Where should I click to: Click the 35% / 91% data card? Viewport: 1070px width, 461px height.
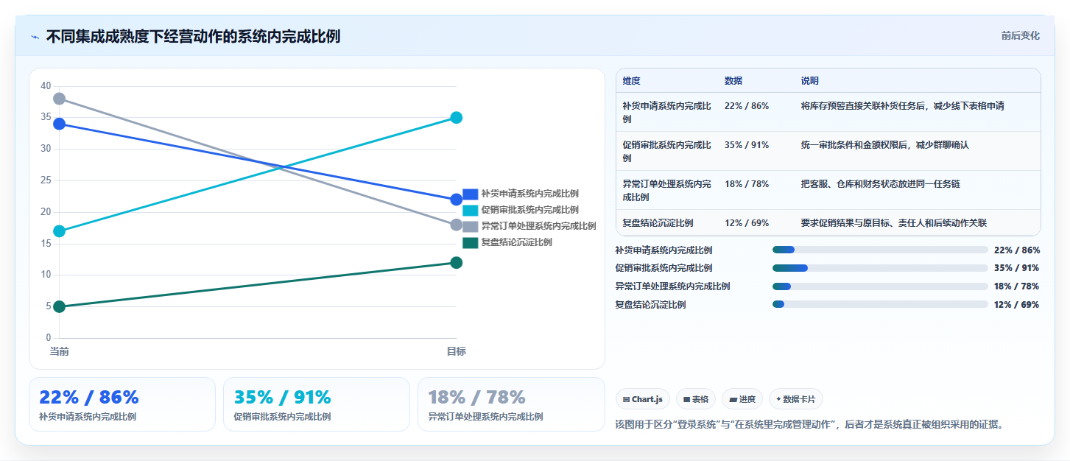coord(317,404)
